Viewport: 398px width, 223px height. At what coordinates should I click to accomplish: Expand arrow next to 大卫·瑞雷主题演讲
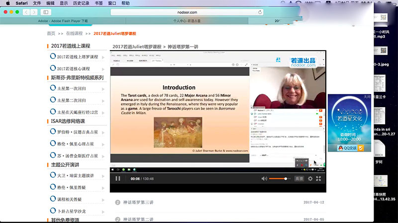pos(103,176)
